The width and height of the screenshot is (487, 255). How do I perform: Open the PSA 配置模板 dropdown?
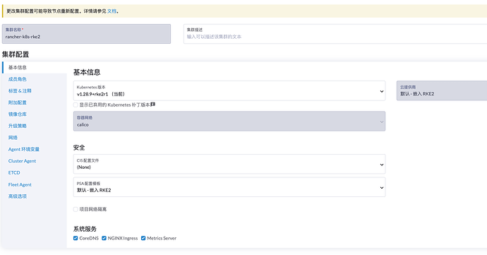pyautogui.click(x=229, y=187)
